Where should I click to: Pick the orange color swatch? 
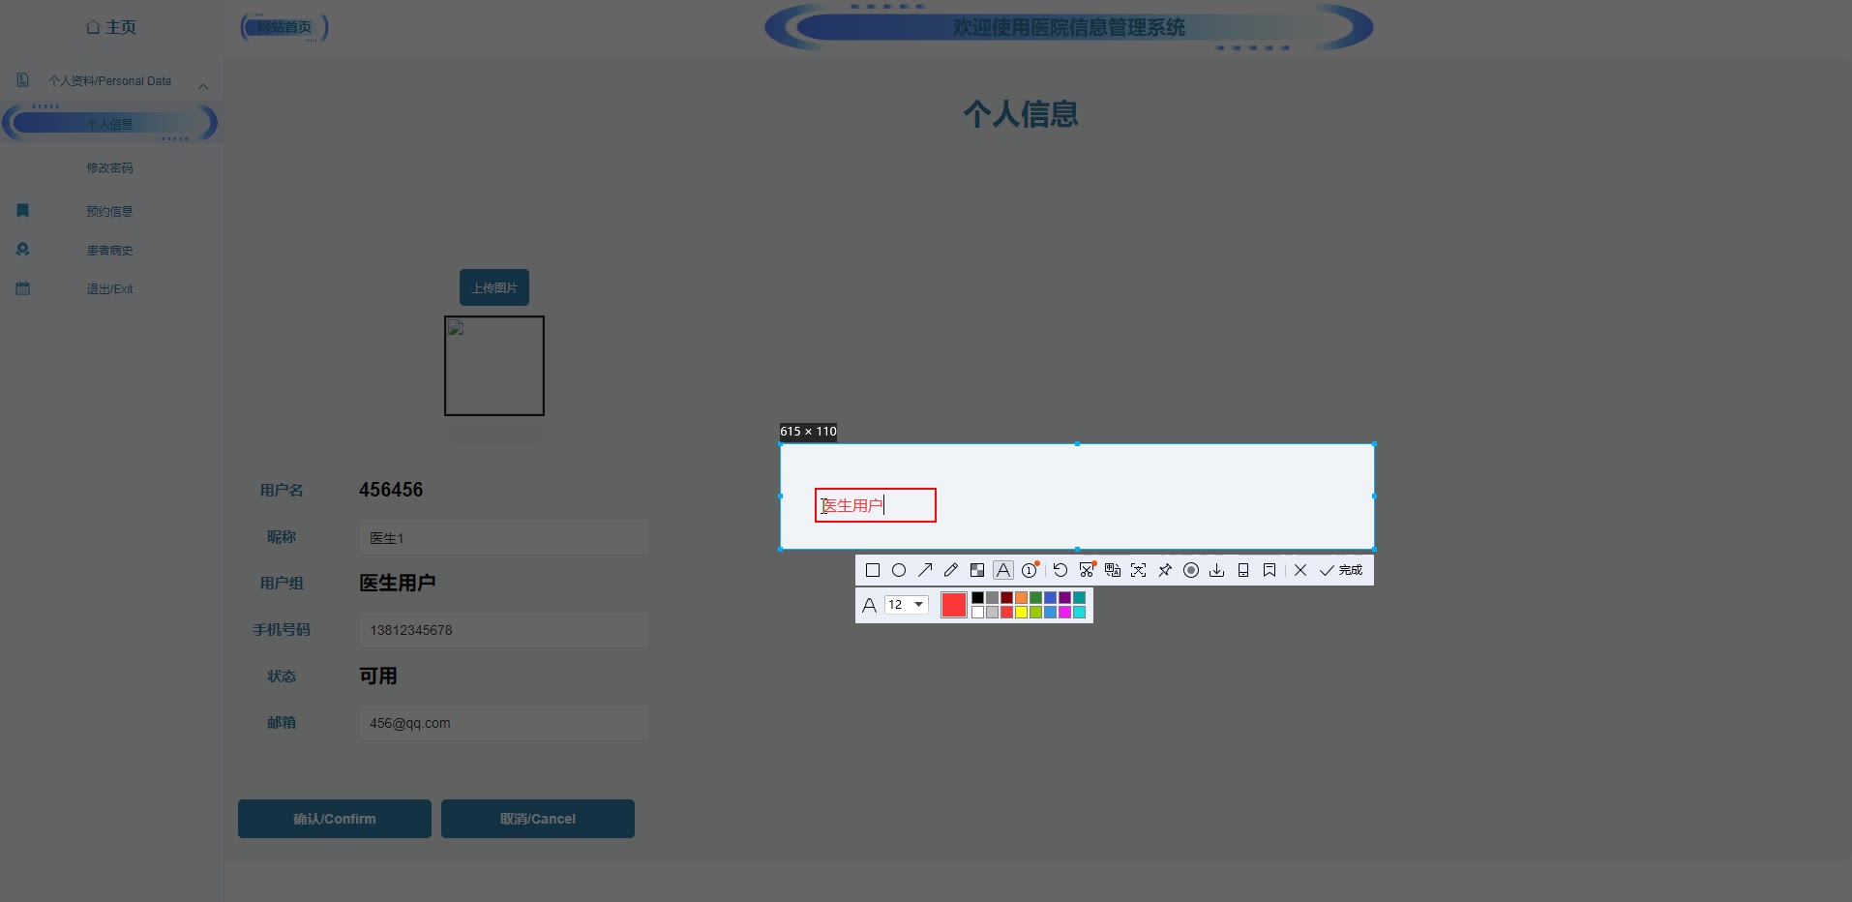point(1021,597)
